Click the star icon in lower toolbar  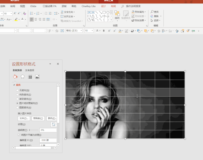pyautogui.click(x=57, y=31)
